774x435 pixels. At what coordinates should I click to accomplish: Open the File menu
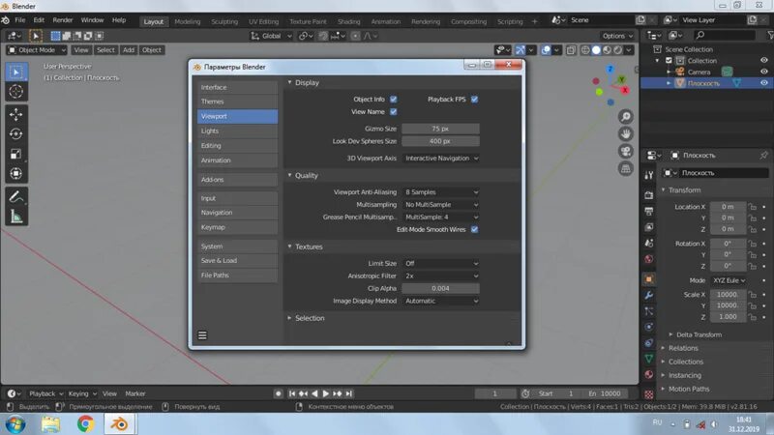click(19, 20)
